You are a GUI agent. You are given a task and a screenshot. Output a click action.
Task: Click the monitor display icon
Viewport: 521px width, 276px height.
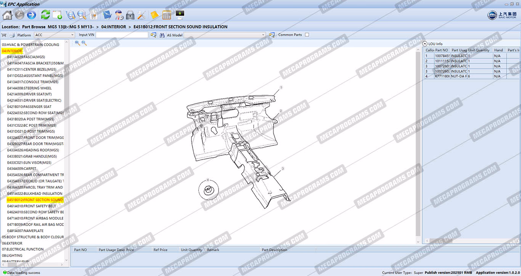180,15
